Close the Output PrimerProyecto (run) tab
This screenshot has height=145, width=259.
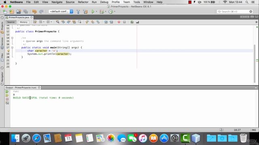39,88
